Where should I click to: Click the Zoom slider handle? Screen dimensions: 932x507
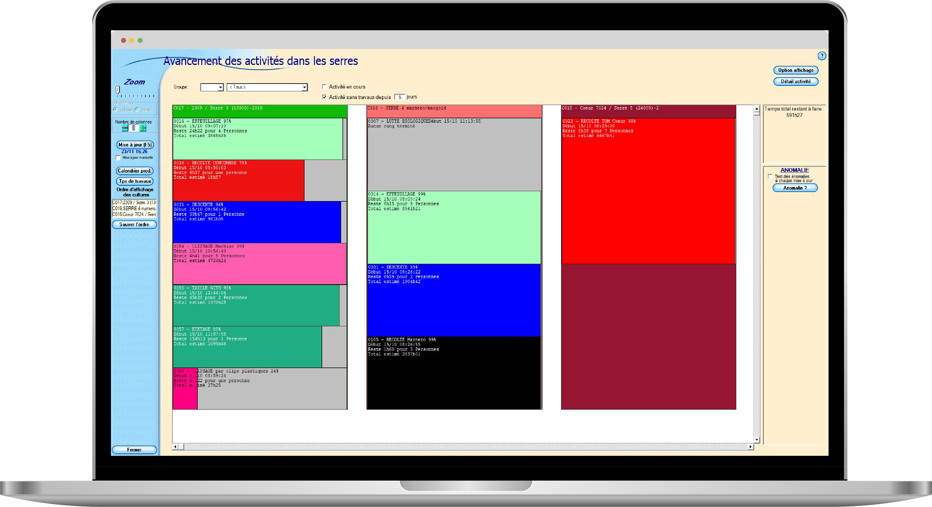pyautogui.click(x=118, y=89)
